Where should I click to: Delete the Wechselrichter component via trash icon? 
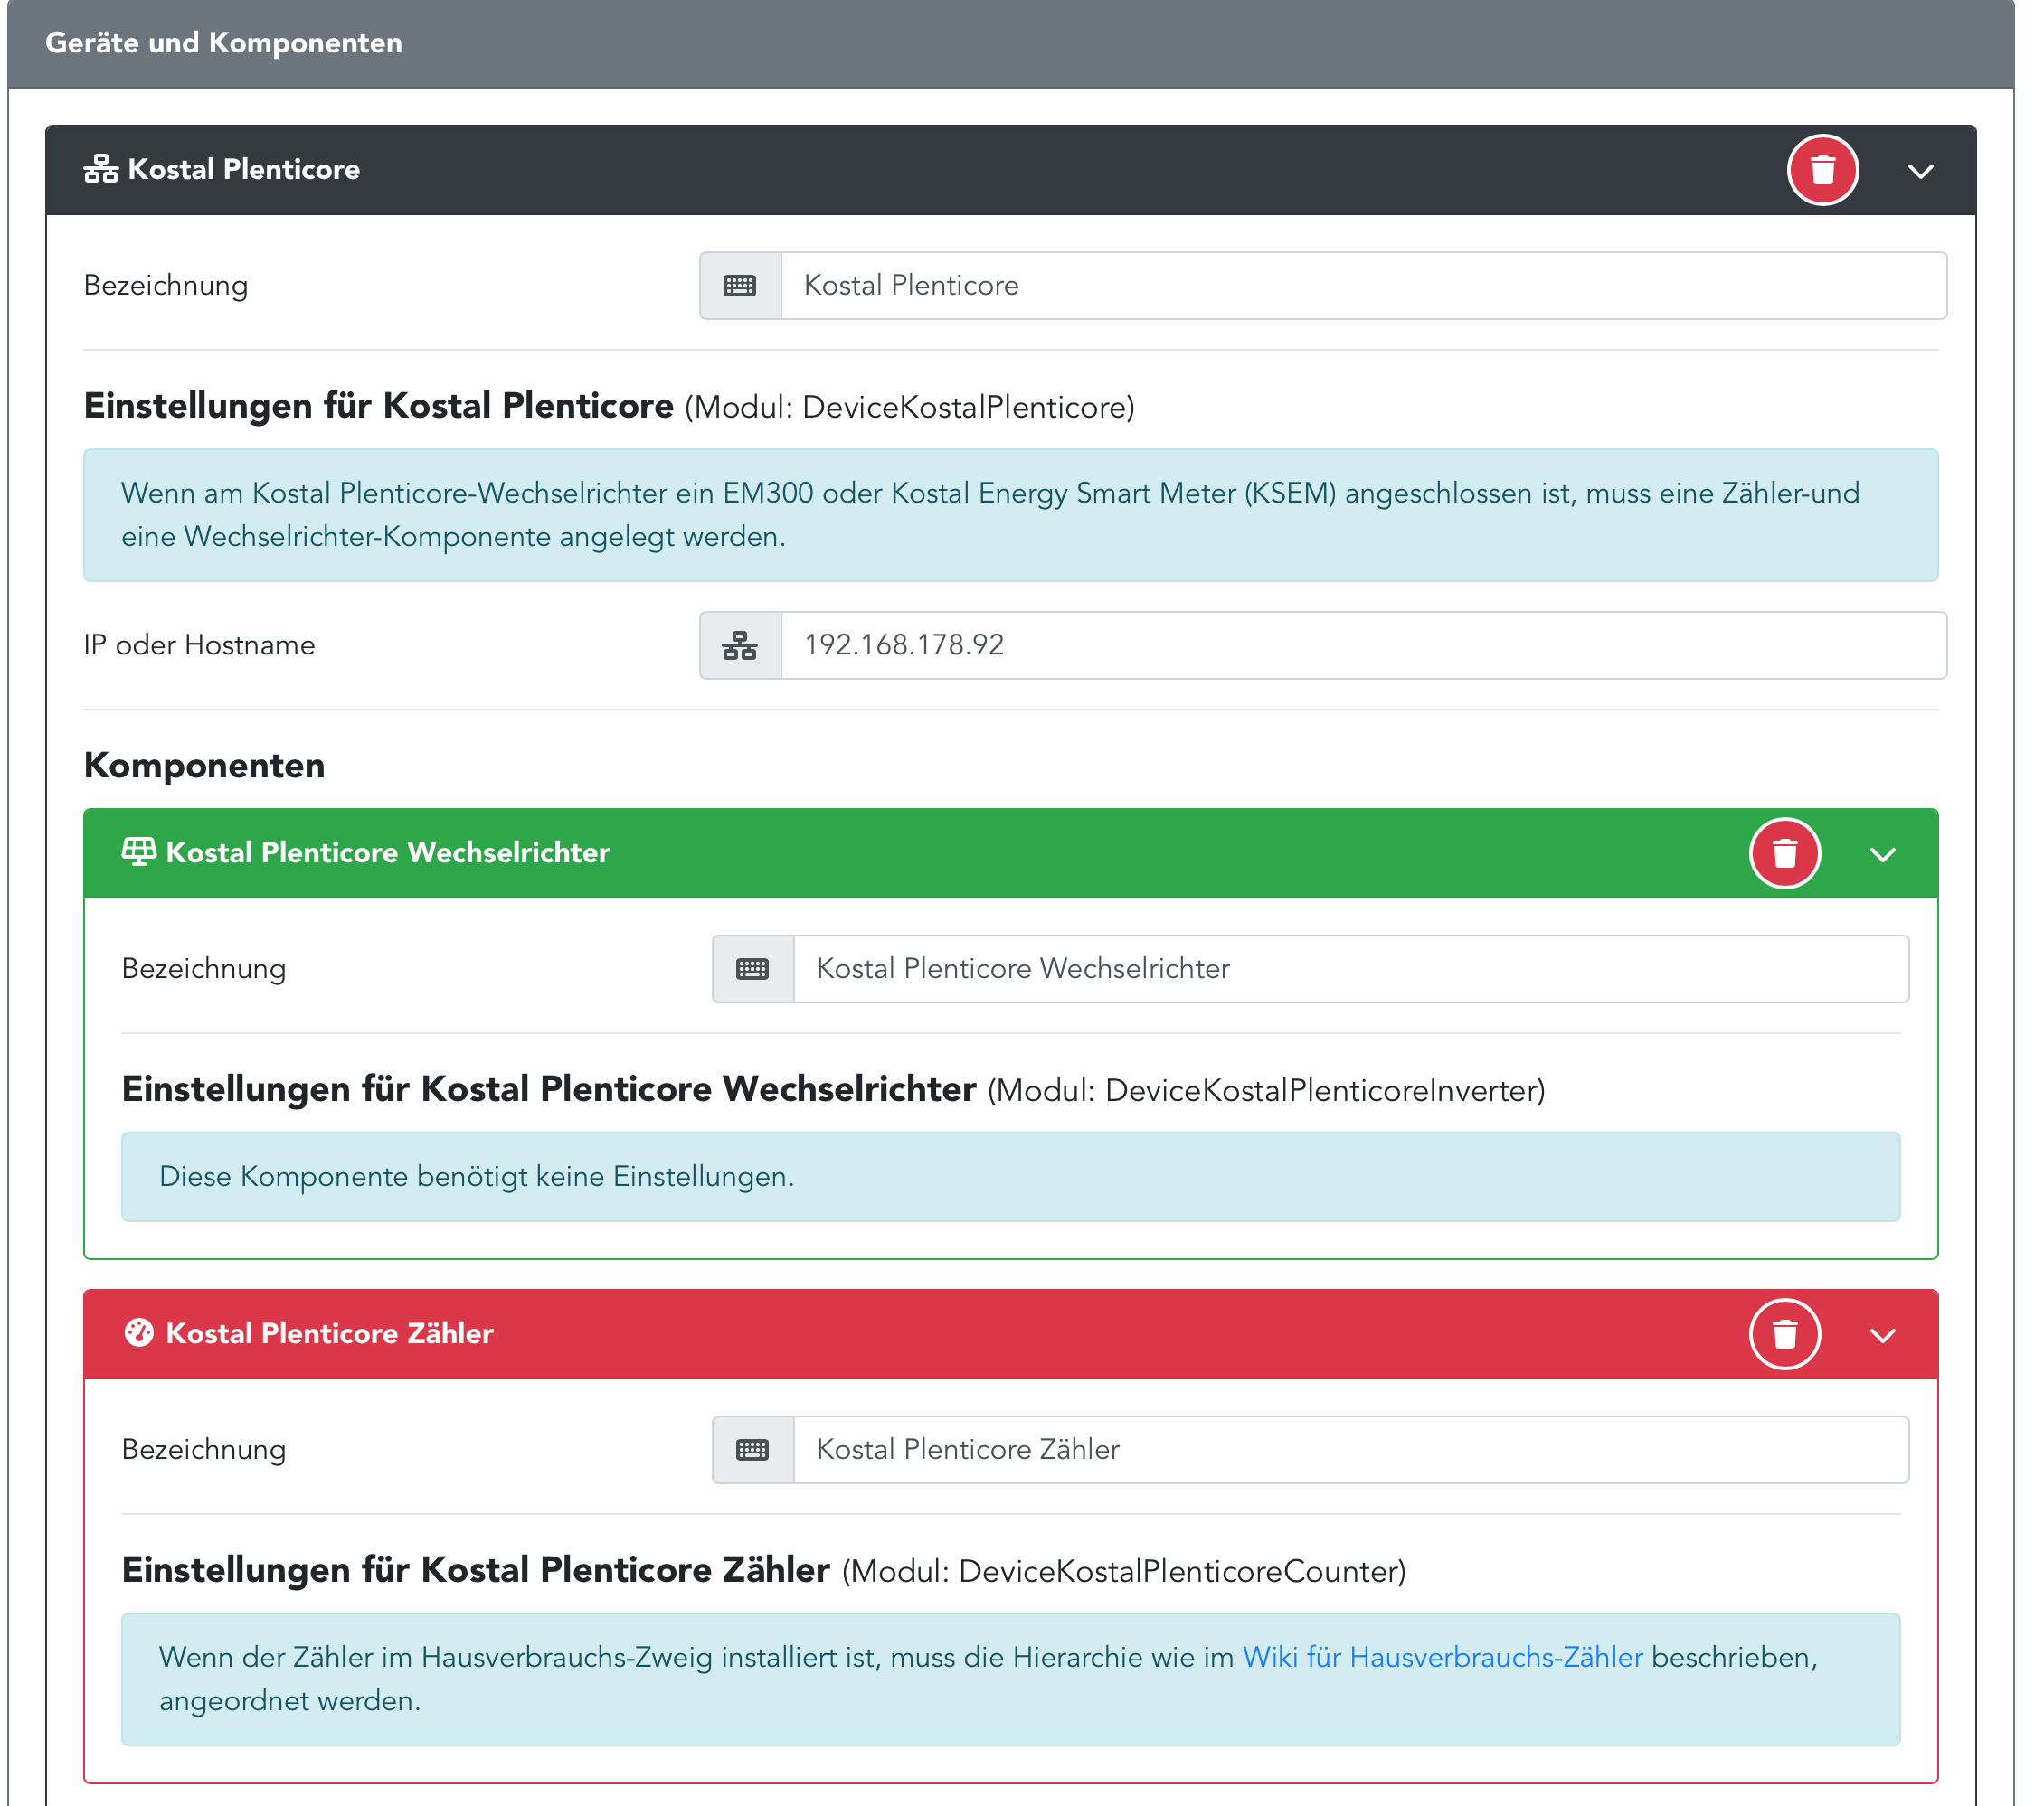[x=1784, y=853]
